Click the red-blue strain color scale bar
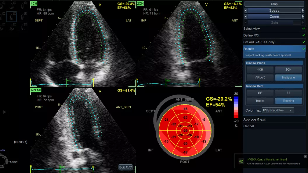 [236, 107]
